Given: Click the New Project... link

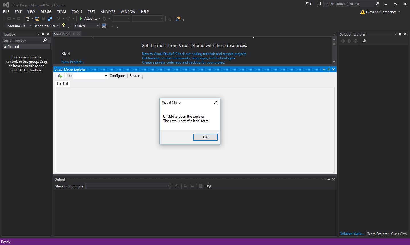Looking at the screenshot, I should 73,62.
